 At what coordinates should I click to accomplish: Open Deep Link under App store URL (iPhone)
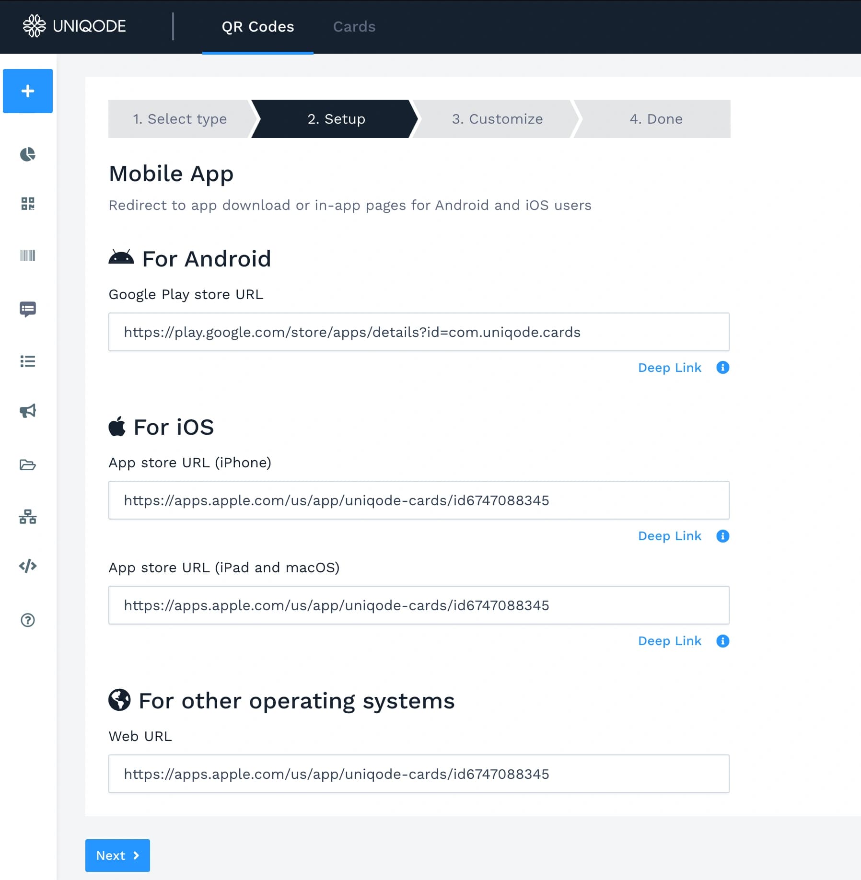[x=670, y=536]
